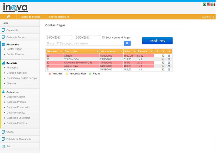
Task: Edit the Aluguel Sala account row
Action: (163, 66)
